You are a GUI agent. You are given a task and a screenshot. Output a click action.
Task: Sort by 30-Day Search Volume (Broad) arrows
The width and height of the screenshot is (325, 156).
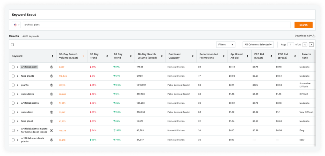[x=162, y=56]
